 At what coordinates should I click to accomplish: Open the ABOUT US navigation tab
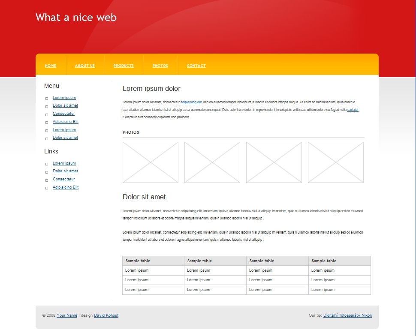click(85, 66)
